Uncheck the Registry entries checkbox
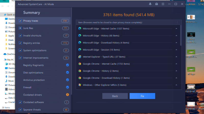This screenshot has height=114, width=204. (x=20, y=43)
